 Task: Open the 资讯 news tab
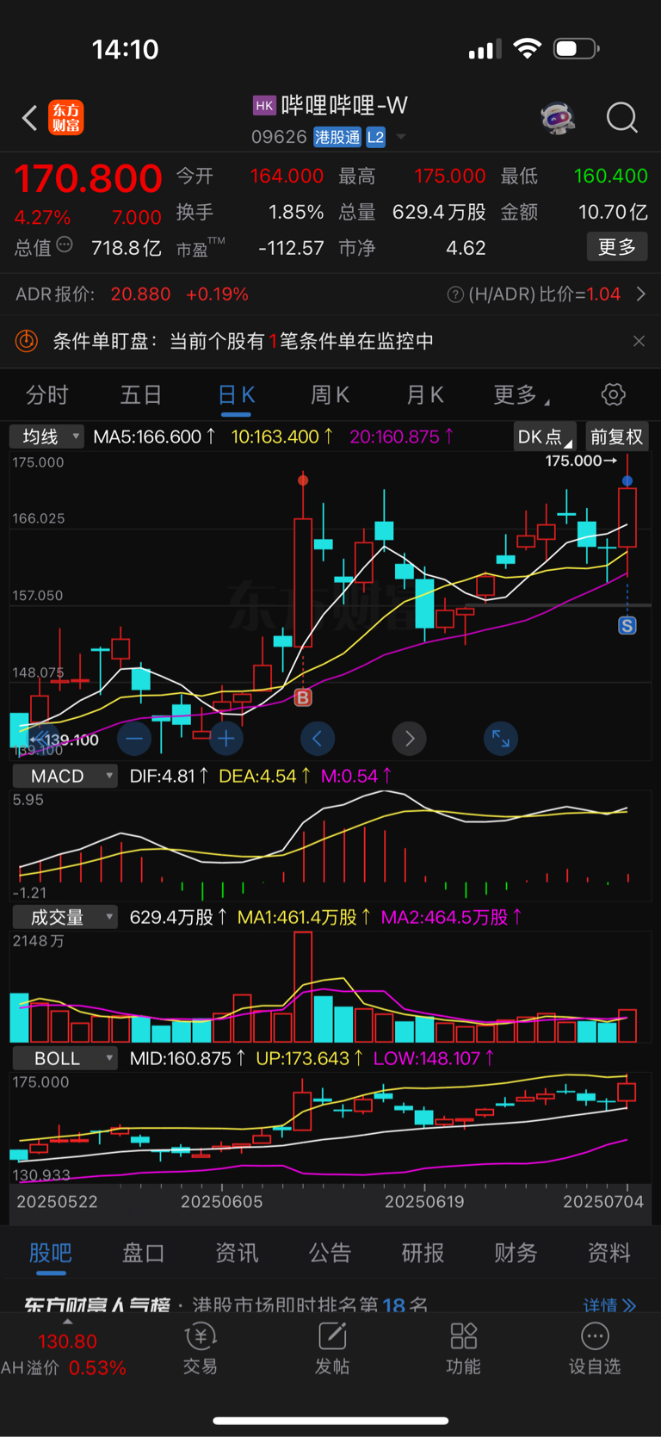click(237, 1253)
